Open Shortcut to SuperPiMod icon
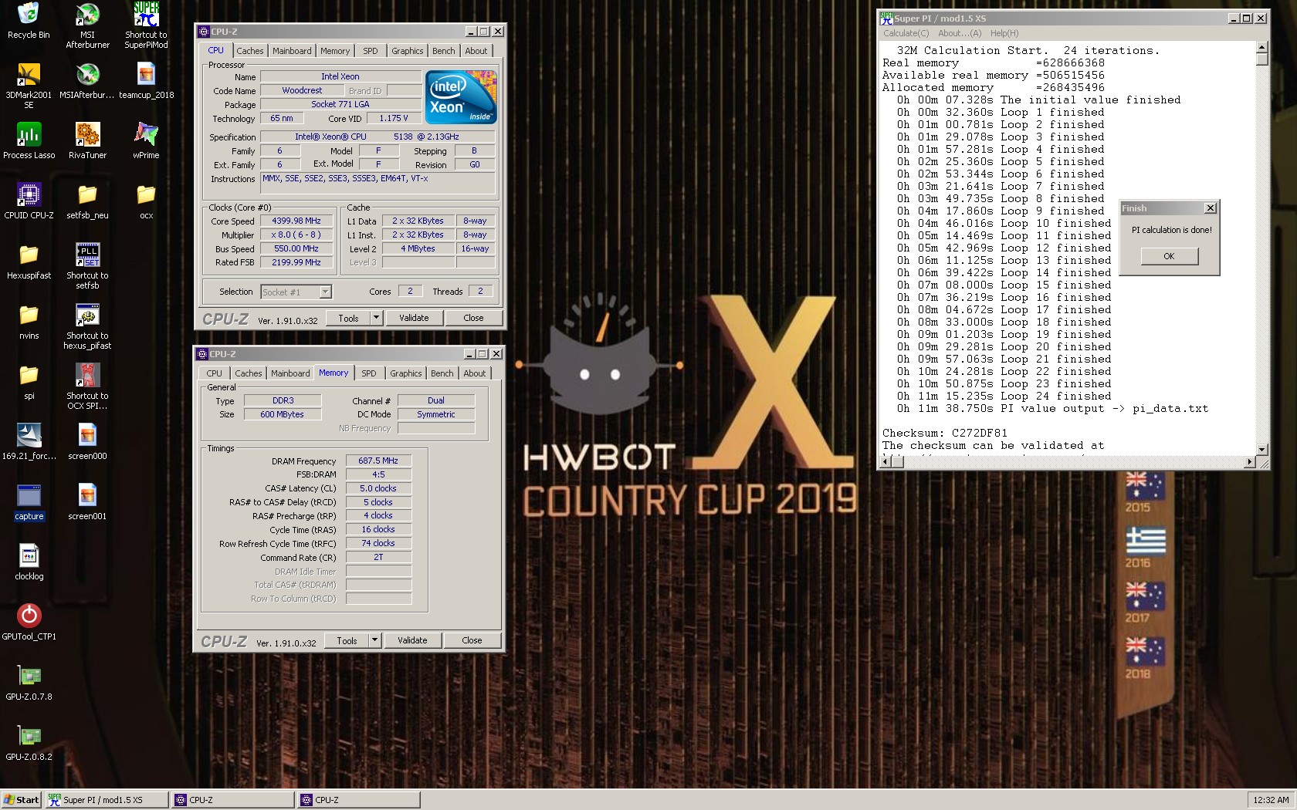 tap(146, 25)
